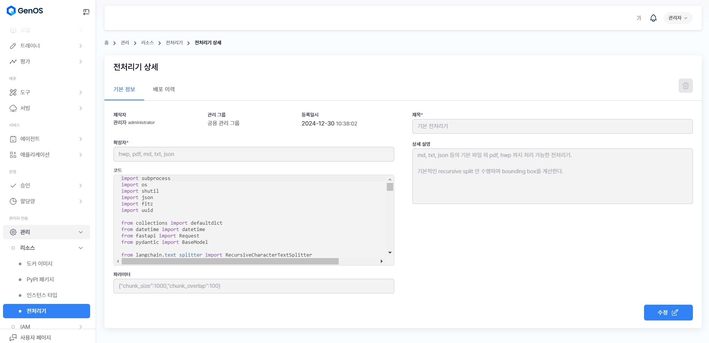Image resolution: width=709 pixels, height=343 pixels.
Task: Open the notifications bell
Action: pos(653,18)
